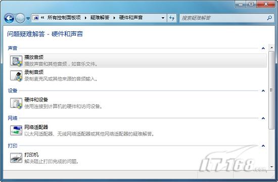The image size is (278, 182).
Task: Open arrow menu after 所有控制面板项 breadcrumb
Action: 85,18
